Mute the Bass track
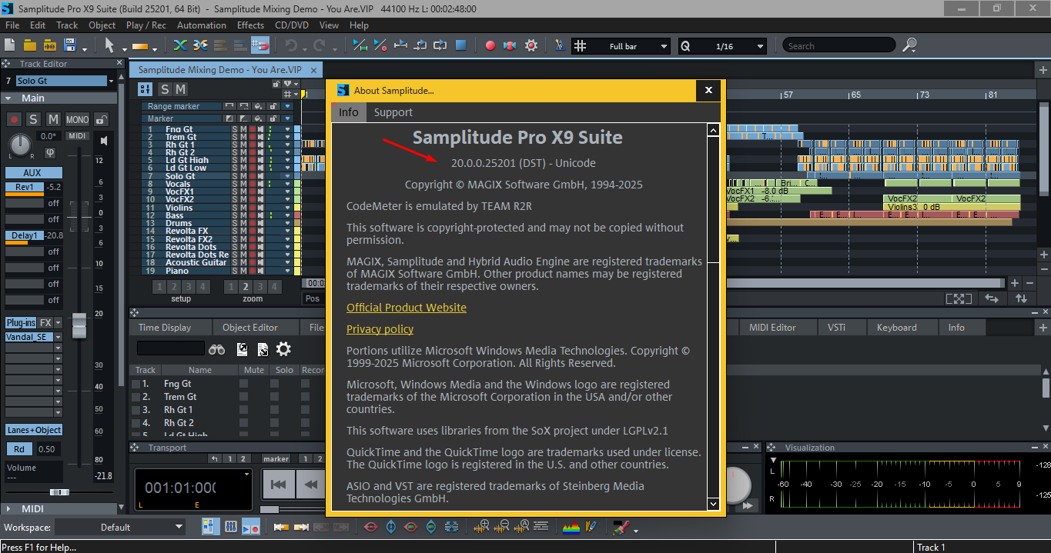1051x553 pixels. pyautogui.click(x=243, y=215)
